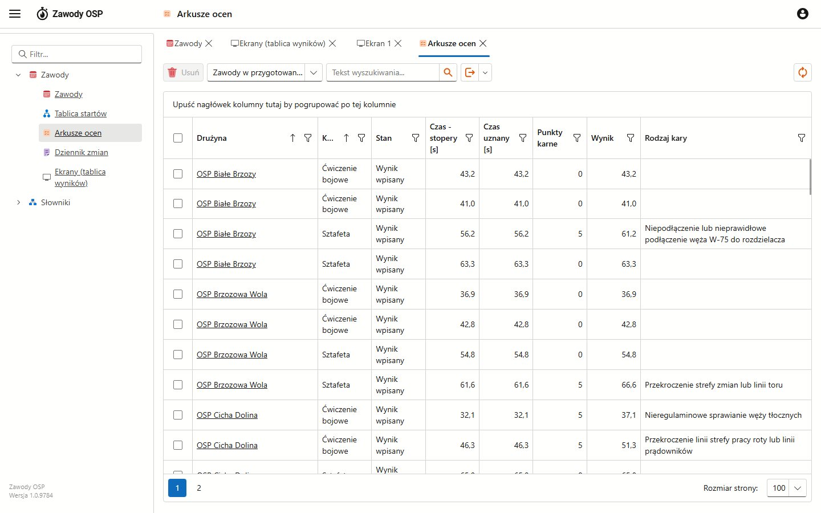Viewport: 821px width, 513px height.
Task: Switch to the Zawody tab
Action: [184, 43]
